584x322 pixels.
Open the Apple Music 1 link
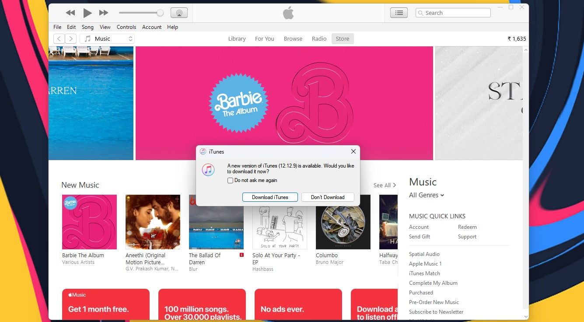pos(425,264)
